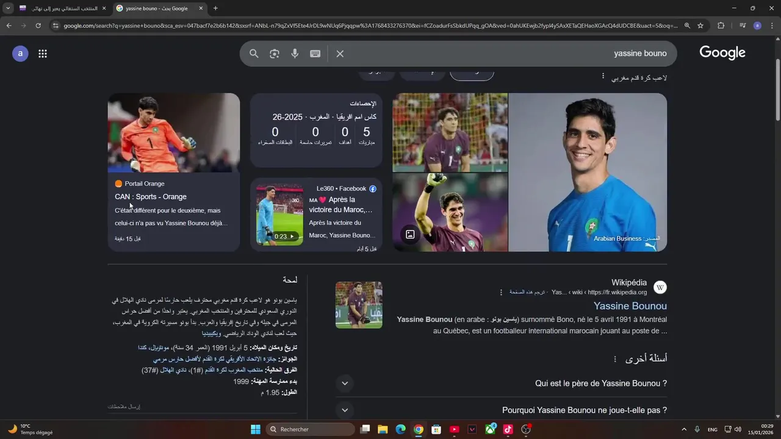Play the Le360 Facebook video thumbnail

(279, 215)
